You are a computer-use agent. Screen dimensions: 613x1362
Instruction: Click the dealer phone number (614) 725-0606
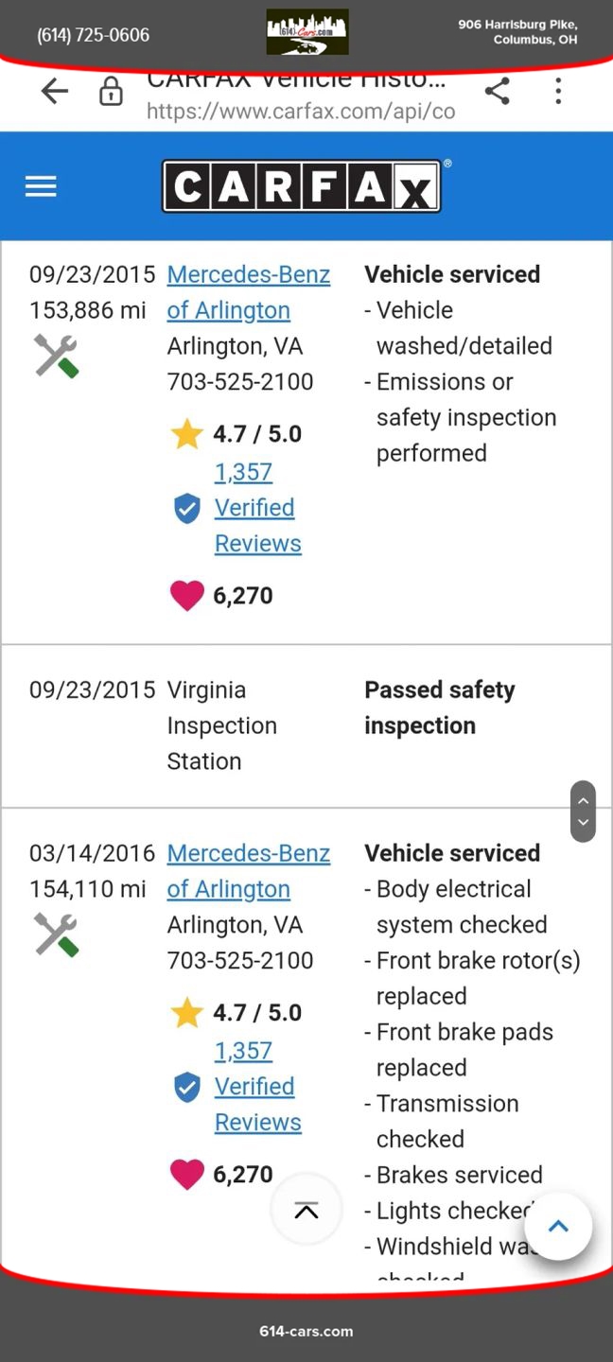click(93, 35)
